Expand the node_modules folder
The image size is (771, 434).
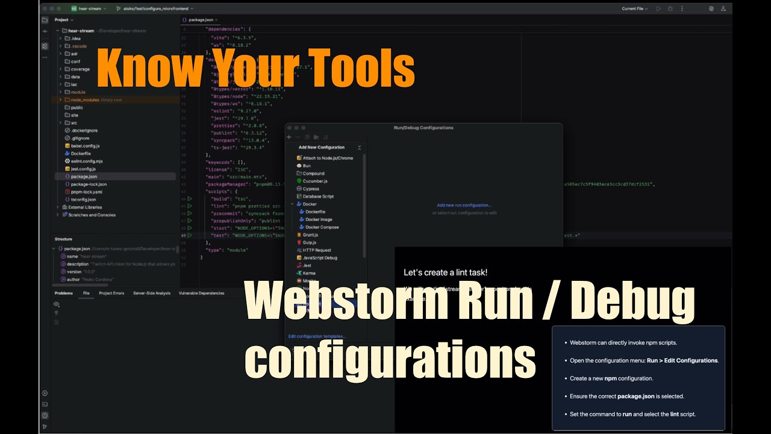60,99
